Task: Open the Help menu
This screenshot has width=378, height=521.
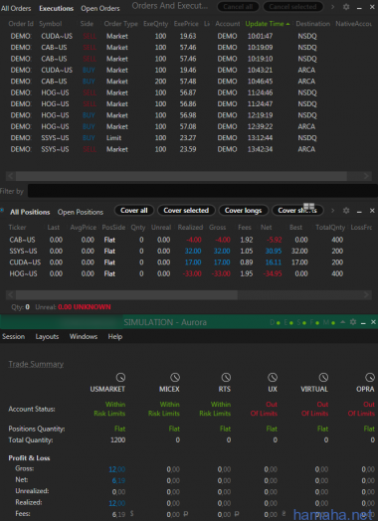Action: click(115, 337)
